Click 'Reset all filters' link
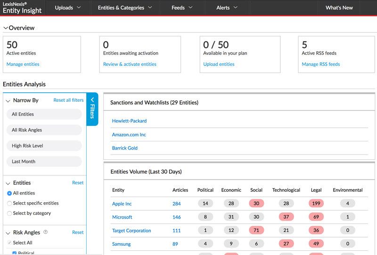 click(x=68, y=100)
